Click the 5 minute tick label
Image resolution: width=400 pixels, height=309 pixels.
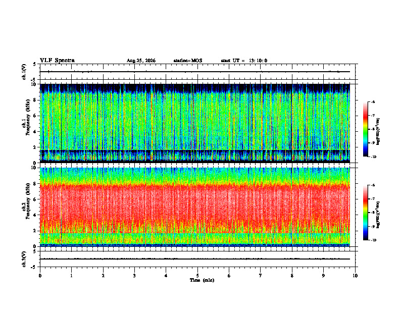[x=197, y=276]
